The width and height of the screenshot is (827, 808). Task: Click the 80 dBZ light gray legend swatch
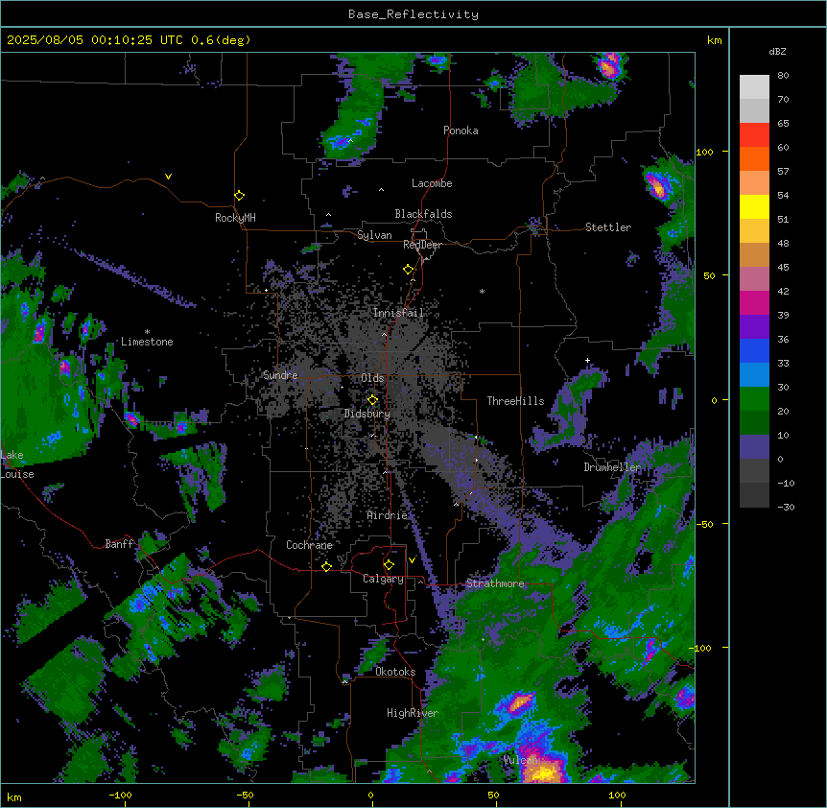(x=754, y=87)
